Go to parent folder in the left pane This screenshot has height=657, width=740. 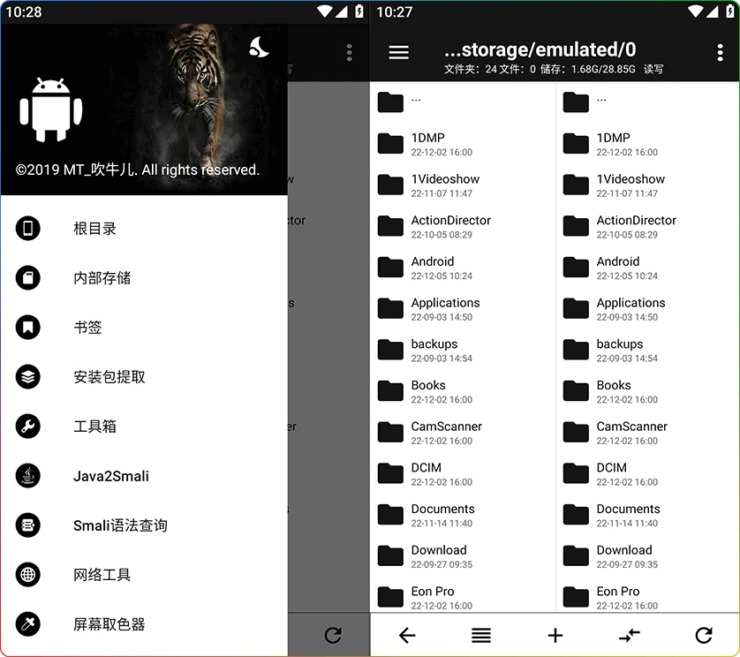pos(415,101)
